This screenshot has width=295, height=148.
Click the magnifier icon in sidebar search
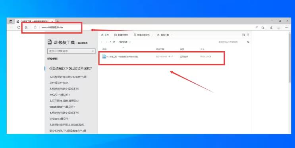click(93, 51)
